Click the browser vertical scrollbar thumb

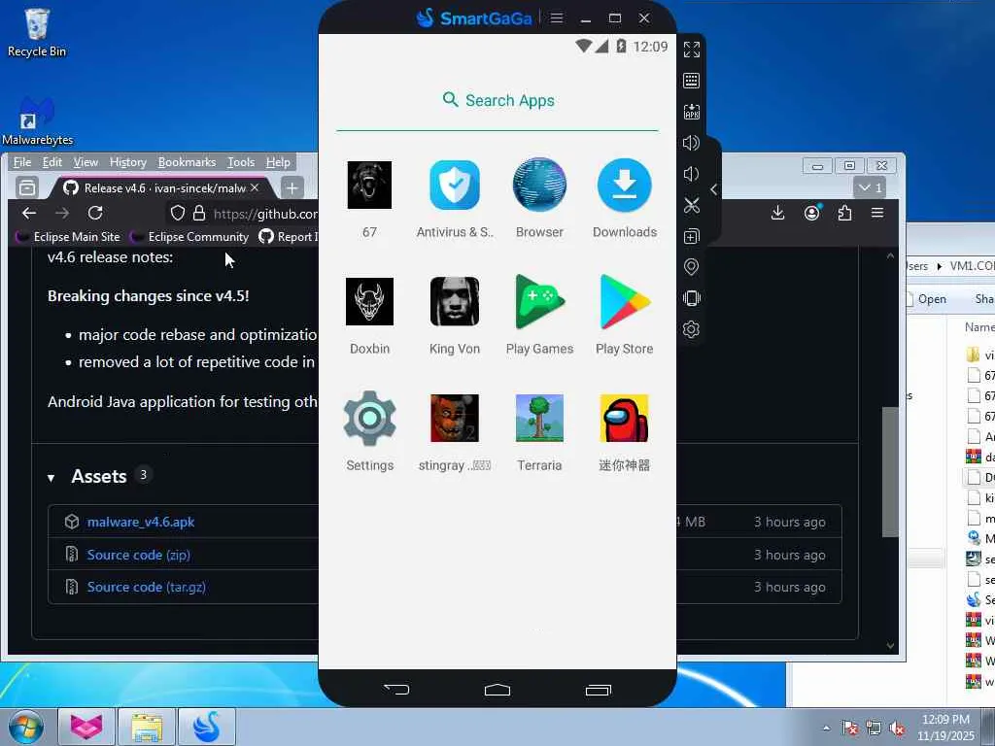890,472
